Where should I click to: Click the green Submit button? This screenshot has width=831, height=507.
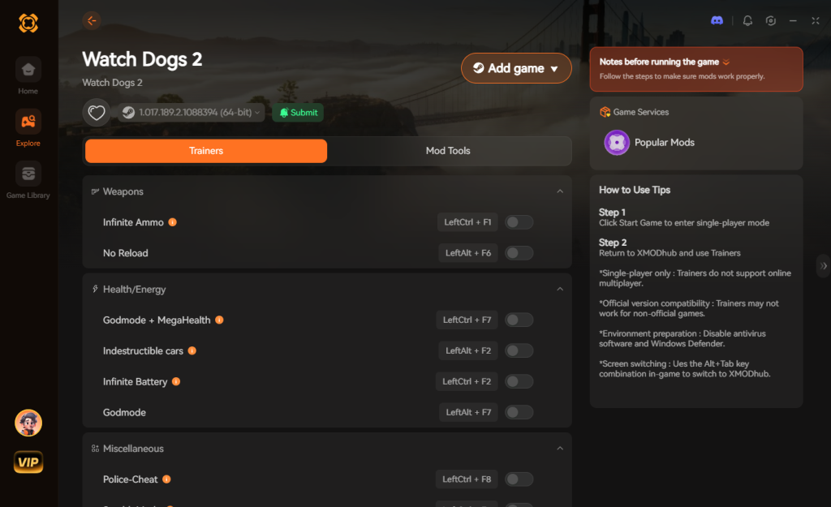point(298,112)
